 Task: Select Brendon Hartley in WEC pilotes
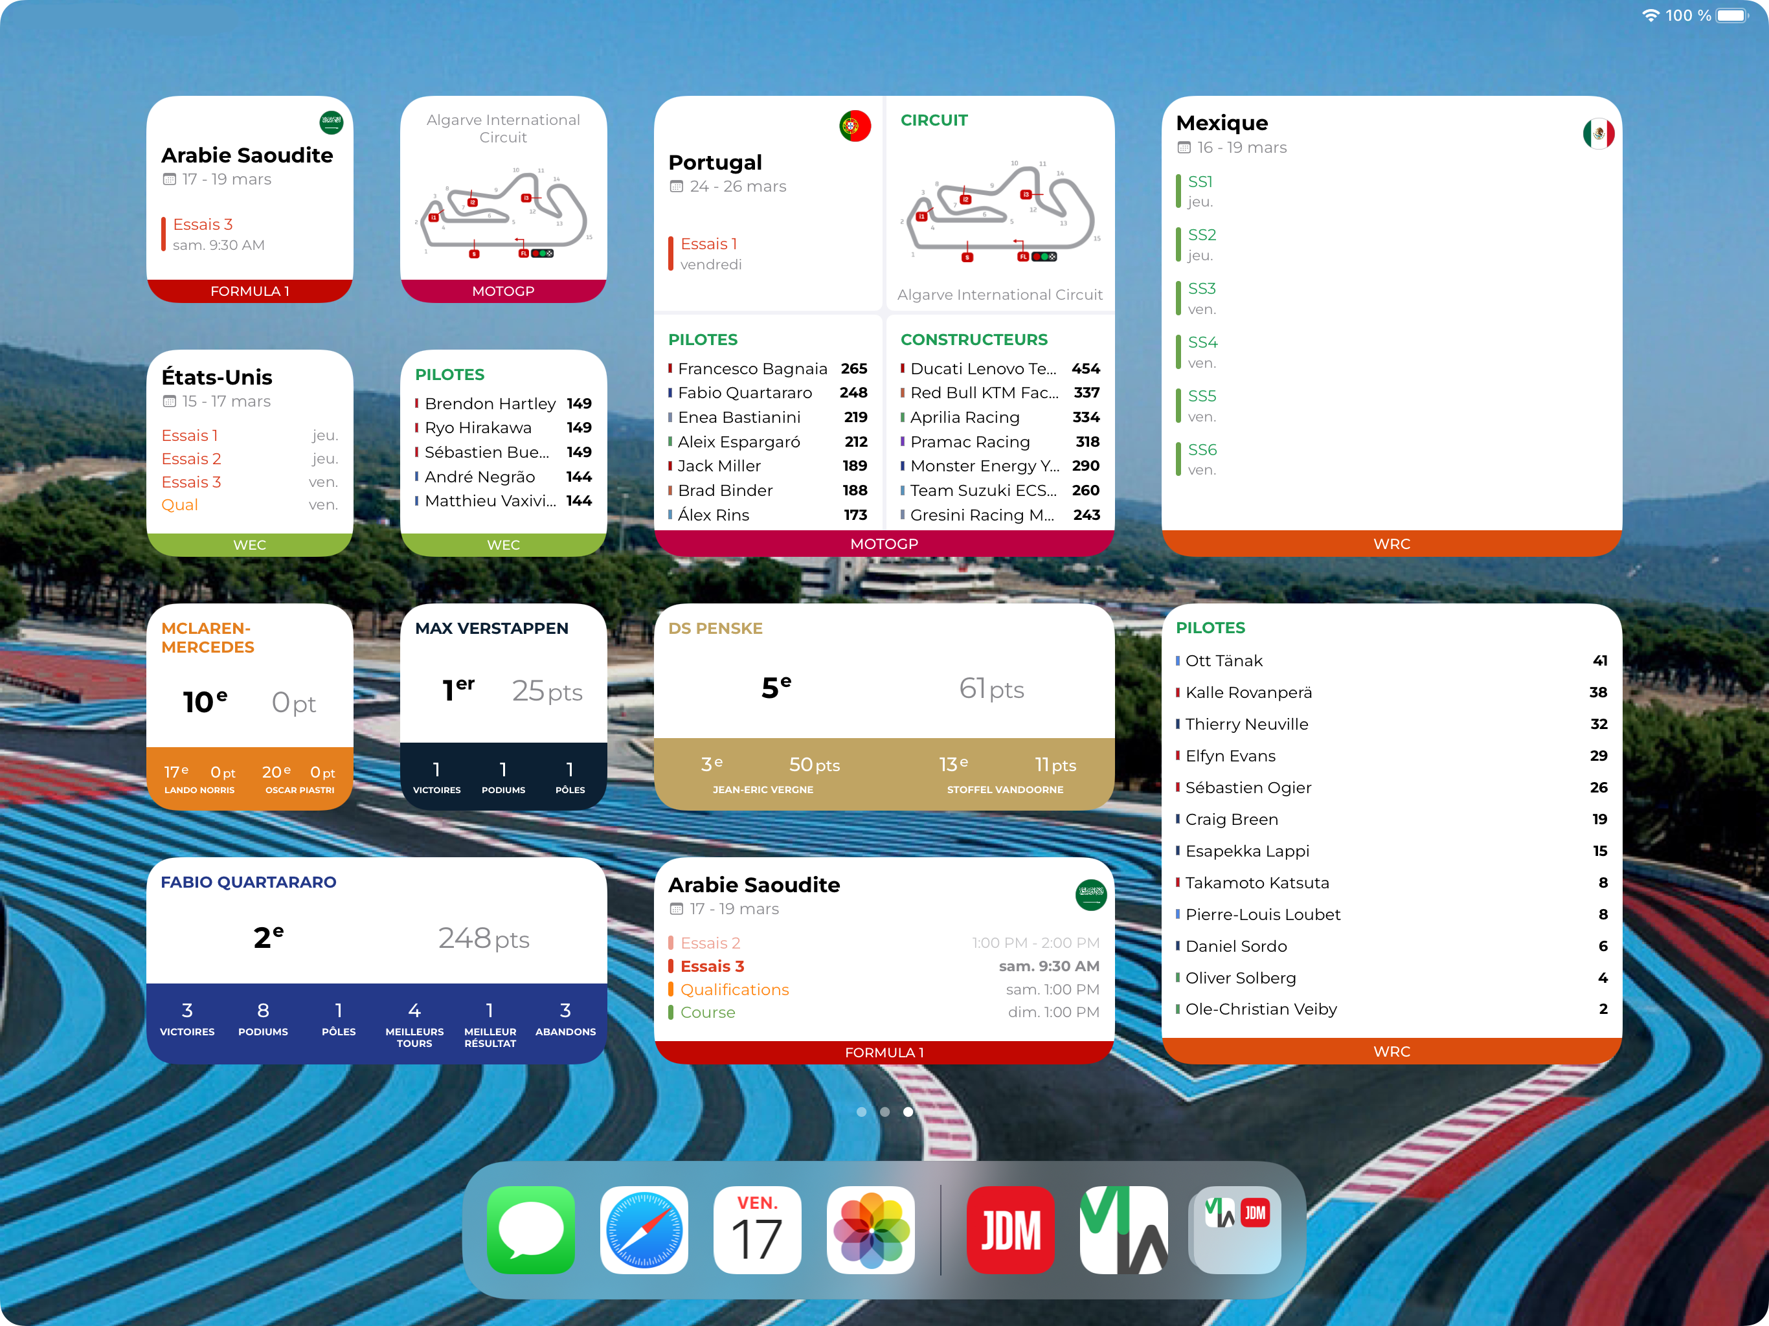(503, 404)
